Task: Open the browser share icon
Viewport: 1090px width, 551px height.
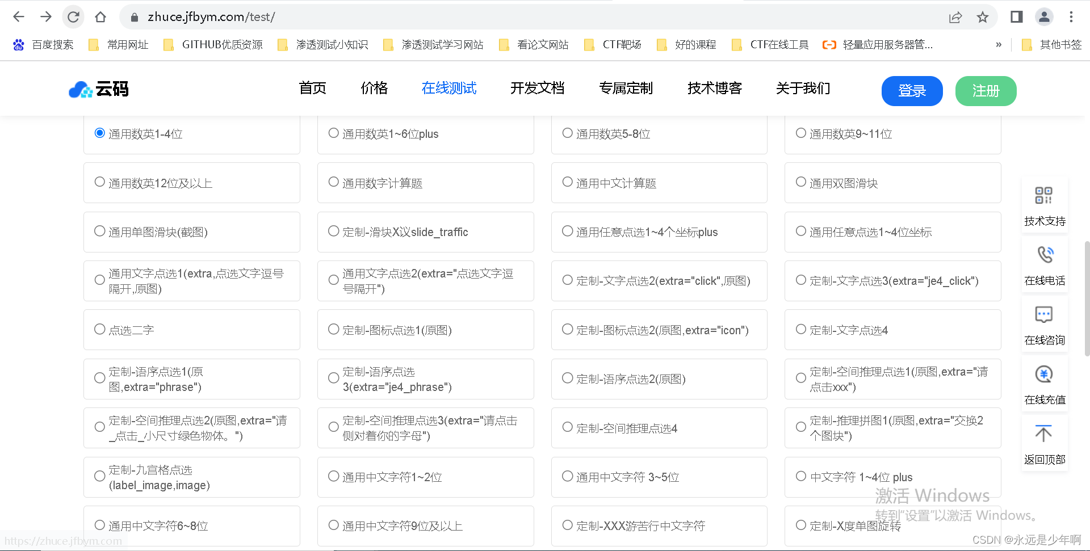Action: tap(955, 17)
